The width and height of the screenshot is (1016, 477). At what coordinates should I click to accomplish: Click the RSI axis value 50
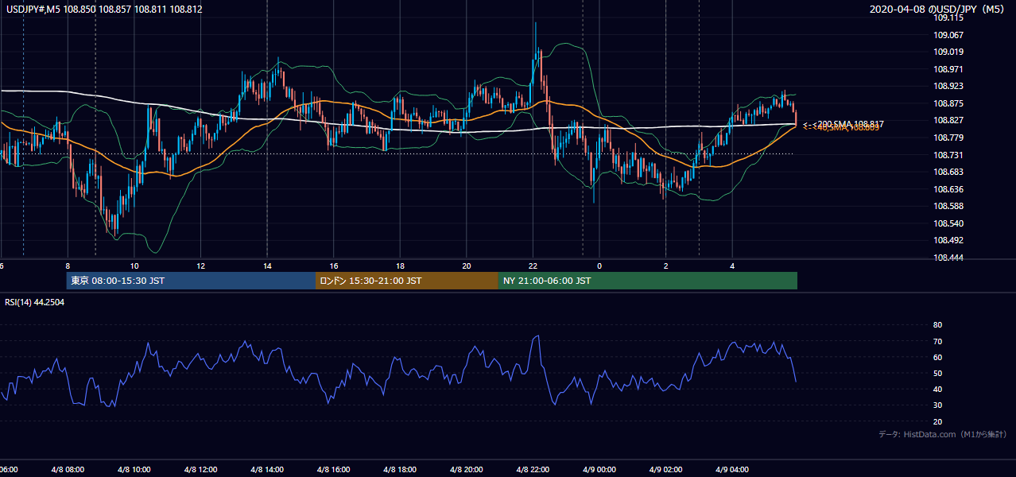[x=937, y=374]
